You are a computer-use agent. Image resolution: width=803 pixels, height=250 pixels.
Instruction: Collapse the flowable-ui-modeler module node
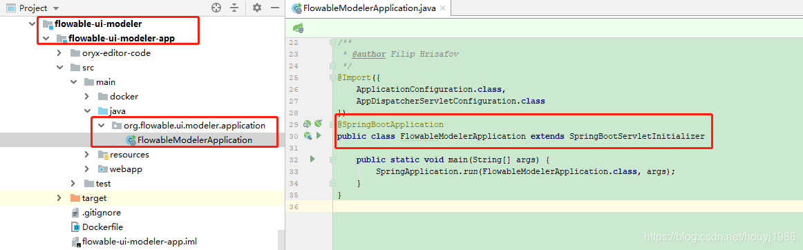tap(33, 23)
